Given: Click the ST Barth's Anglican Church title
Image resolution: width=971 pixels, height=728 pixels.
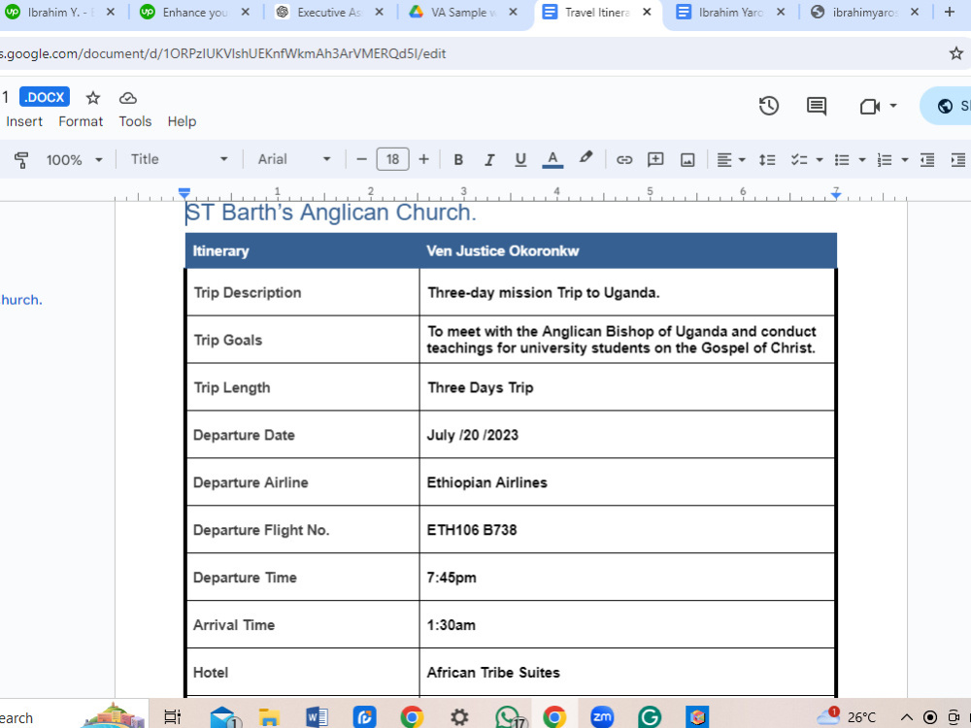Looking at the screenshot, I should [331, 213].
